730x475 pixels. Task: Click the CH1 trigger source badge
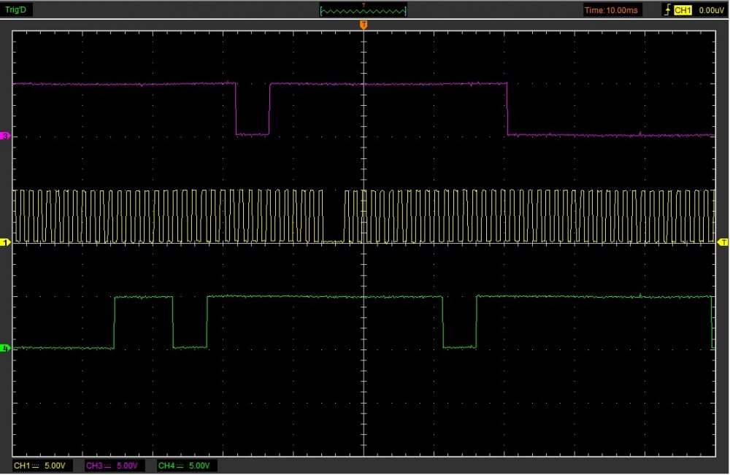pyautogui.click(x=683, y=10)
